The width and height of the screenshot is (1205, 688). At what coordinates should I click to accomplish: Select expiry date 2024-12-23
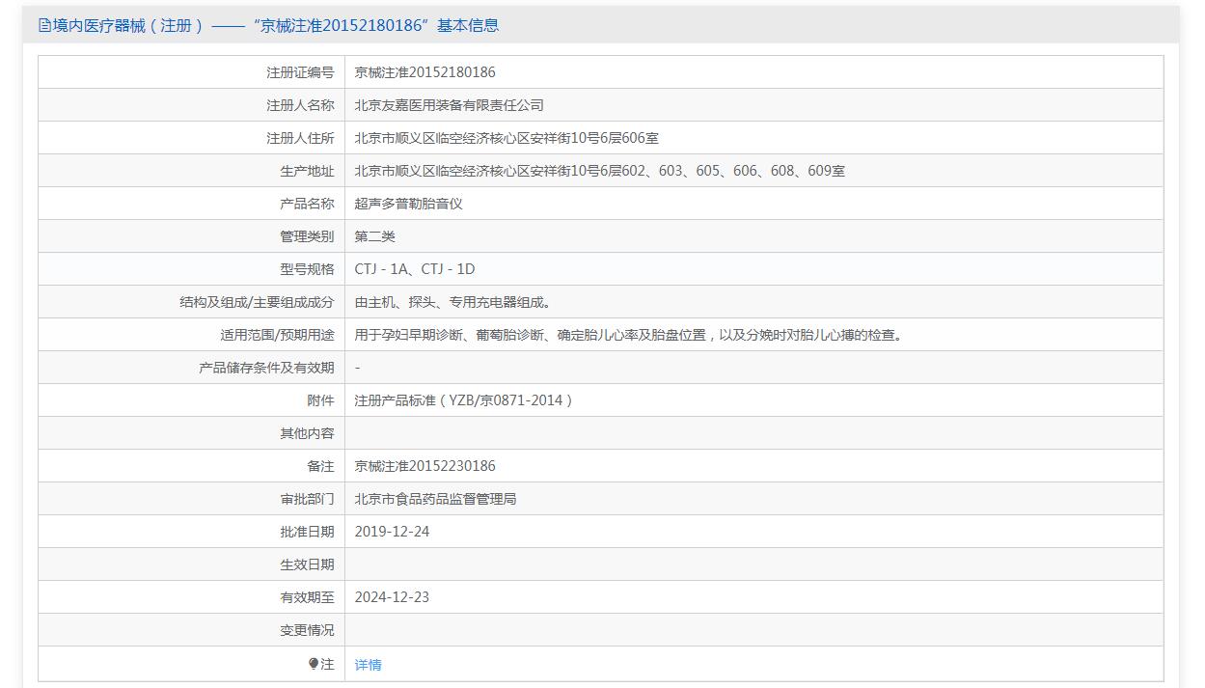pos(392,597)
